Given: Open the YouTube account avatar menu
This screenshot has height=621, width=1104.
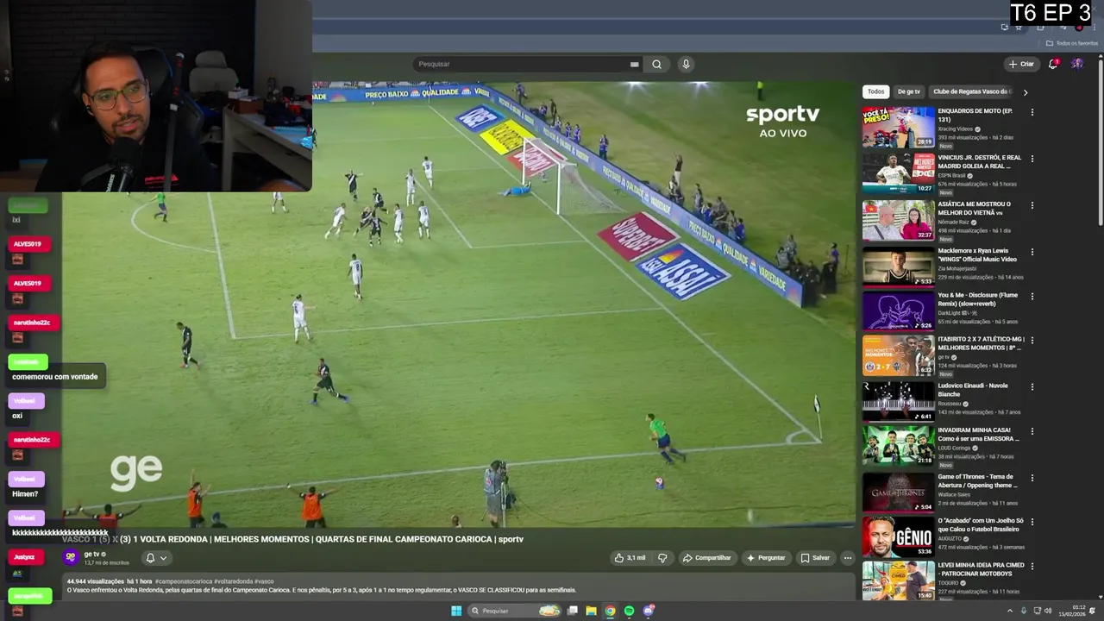Looking at the screenshot, I should coord(1077,64).
